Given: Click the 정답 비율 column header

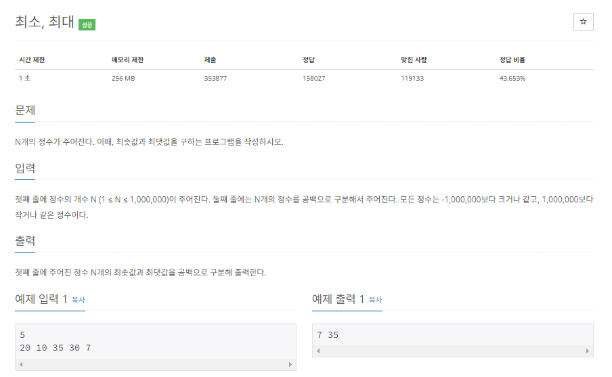Looking at the screenshot, I should pyautogui.click(x=512, y=60).
